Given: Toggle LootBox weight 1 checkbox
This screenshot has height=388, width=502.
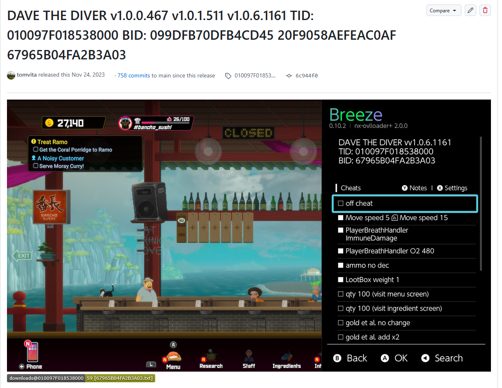Looking at the screenshot, I should click(x=340, y=279).
